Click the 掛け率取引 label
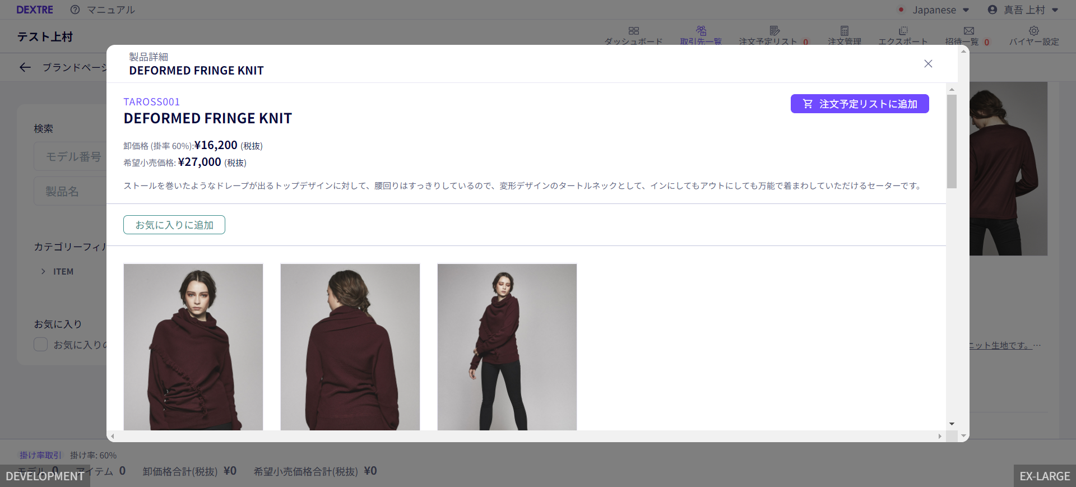This screenshot has height=487, width=1076. pos(40,455)
